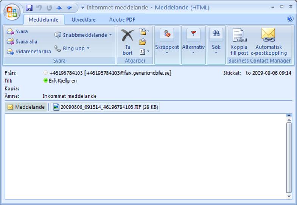This screenshot has height=205, width=297.
Task: Expand the Skräppost dropdown arrow
Action: tap(167, 53)
